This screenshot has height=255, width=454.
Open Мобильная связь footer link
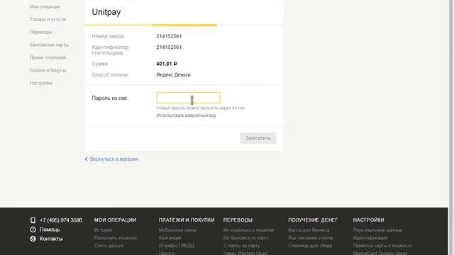[177, 230]
